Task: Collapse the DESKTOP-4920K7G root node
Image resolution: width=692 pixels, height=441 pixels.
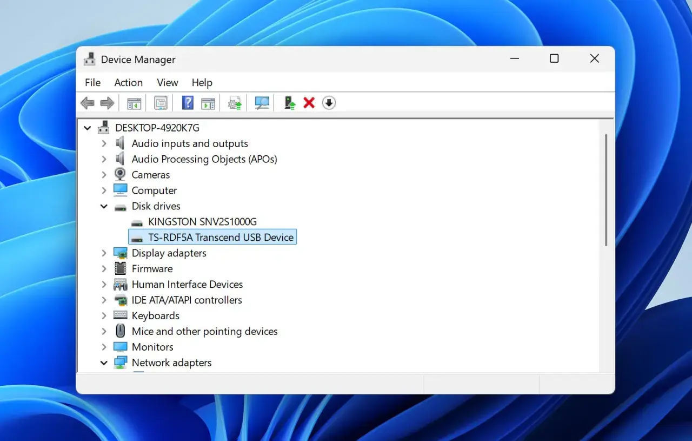Action: pos(87,128)
